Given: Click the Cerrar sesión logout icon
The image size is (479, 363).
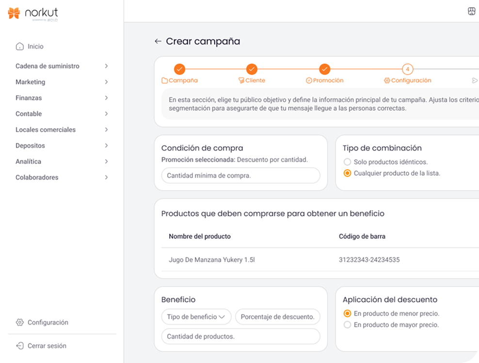Looking at the screenshot, I should click(19, 346).
